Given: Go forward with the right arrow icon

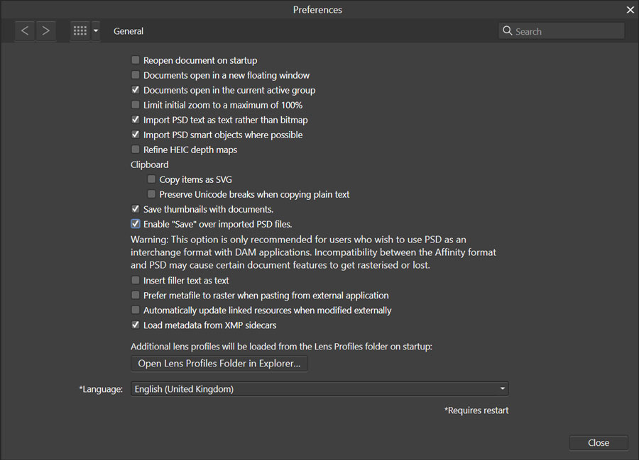Looking at the screenshot, I should tap(46, 31).
